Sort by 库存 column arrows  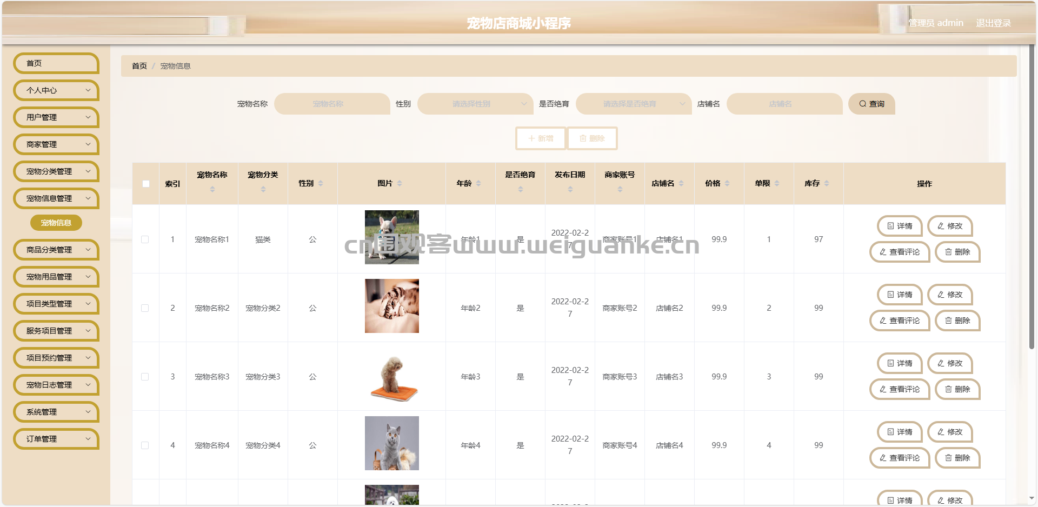pos(827,184)
